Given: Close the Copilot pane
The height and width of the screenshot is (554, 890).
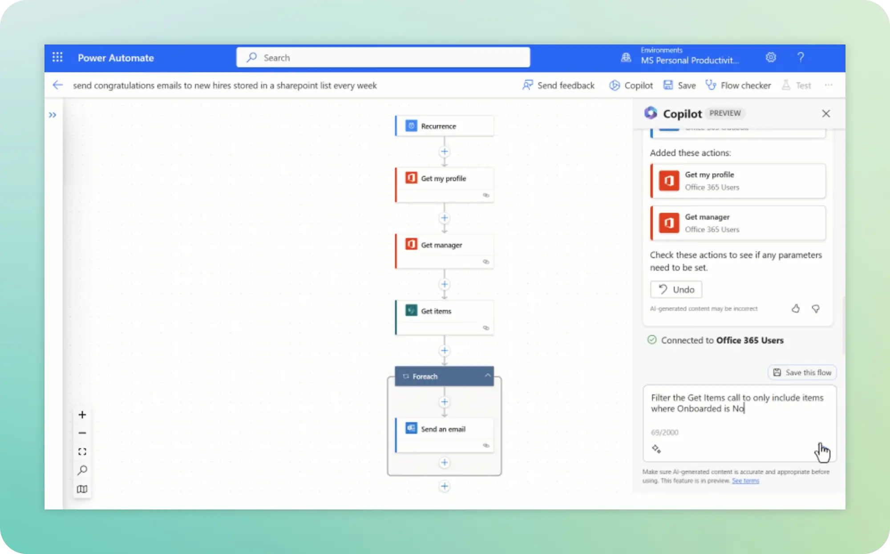Looking at the screenshot, I should pyautogui.click(x=826, y=113).
